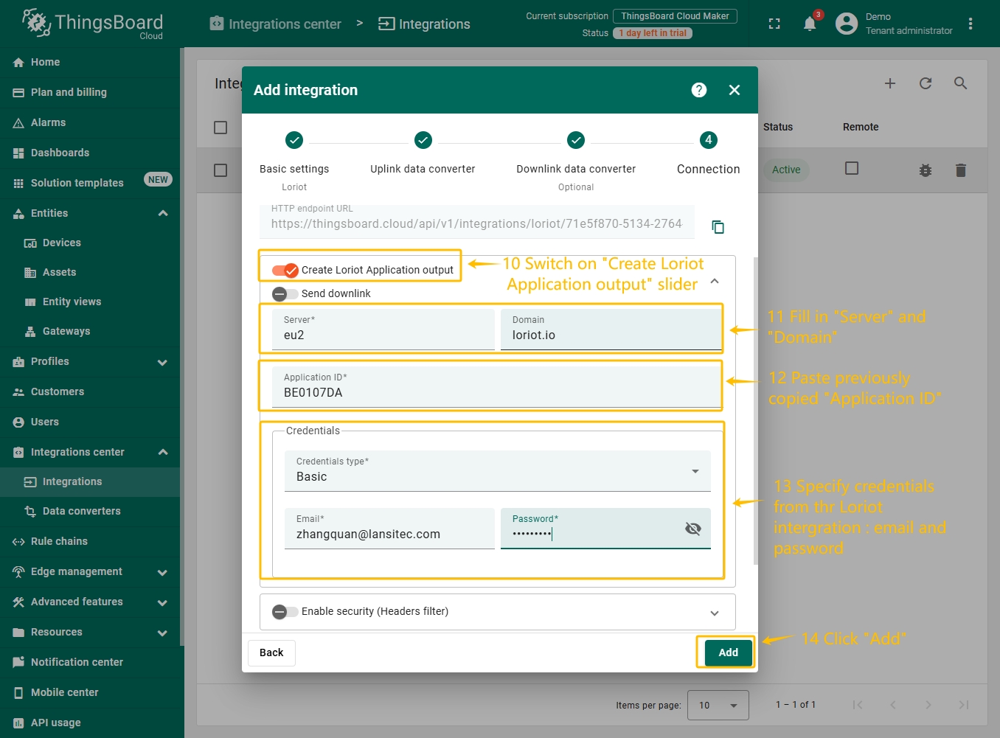The height and width of the screenshot is (738, 1000).
Task: Click the Add button
Action: coord(728,652)
